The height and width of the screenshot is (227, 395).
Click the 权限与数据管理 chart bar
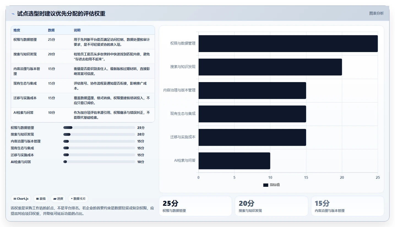coord(288,44)
